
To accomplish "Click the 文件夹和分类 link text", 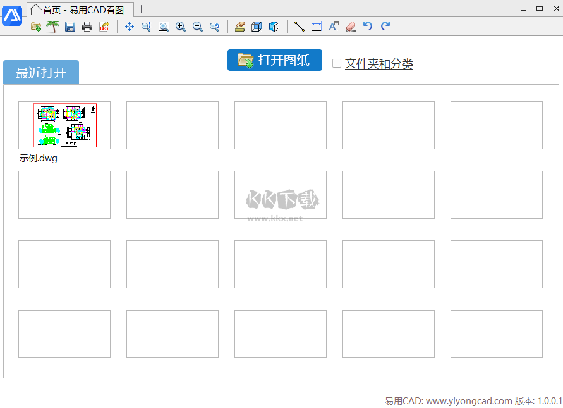I will (x=378, y=64).
